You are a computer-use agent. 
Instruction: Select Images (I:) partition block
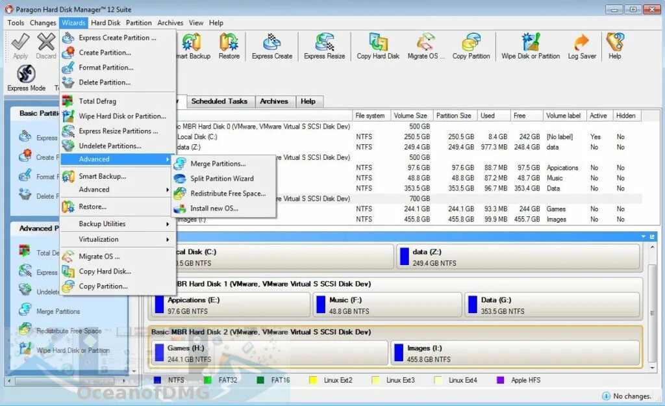515,353
